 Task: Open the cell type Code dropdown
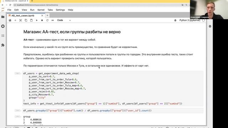[x=64, y=20]
